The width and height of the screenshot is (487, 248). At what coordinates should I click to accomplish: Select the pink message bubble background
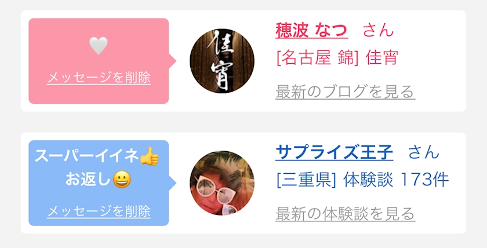99,61
